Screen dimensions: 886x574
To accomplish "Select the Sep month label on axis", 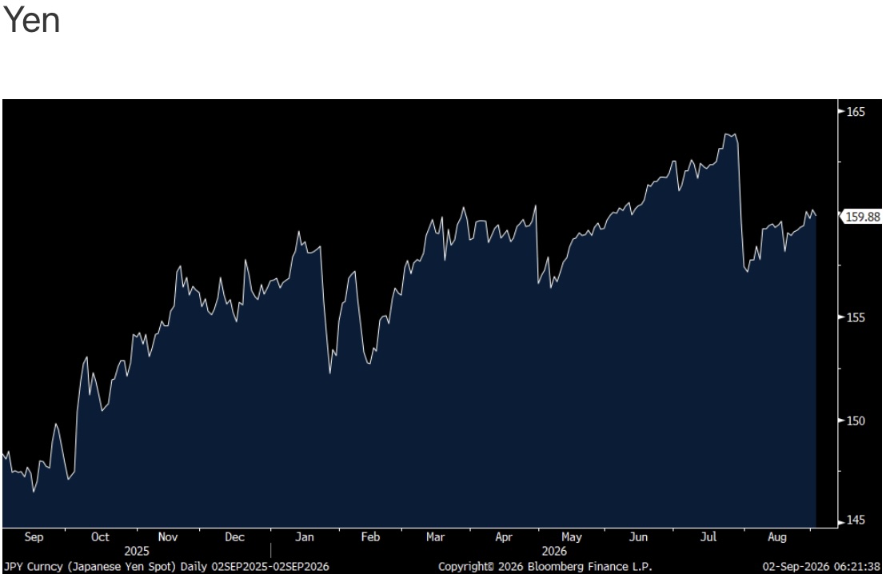I will pos(34,536).
